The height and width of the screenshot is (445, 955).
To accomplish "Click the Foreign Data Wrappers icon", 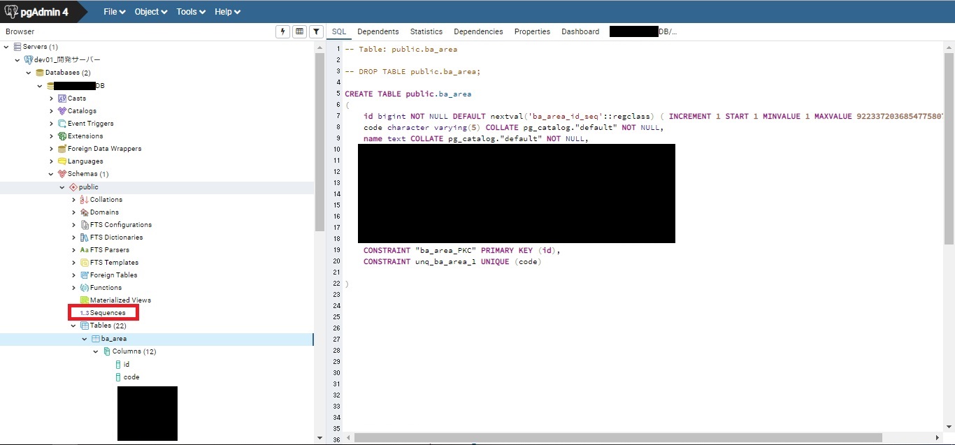I will (x=62, y=149).
